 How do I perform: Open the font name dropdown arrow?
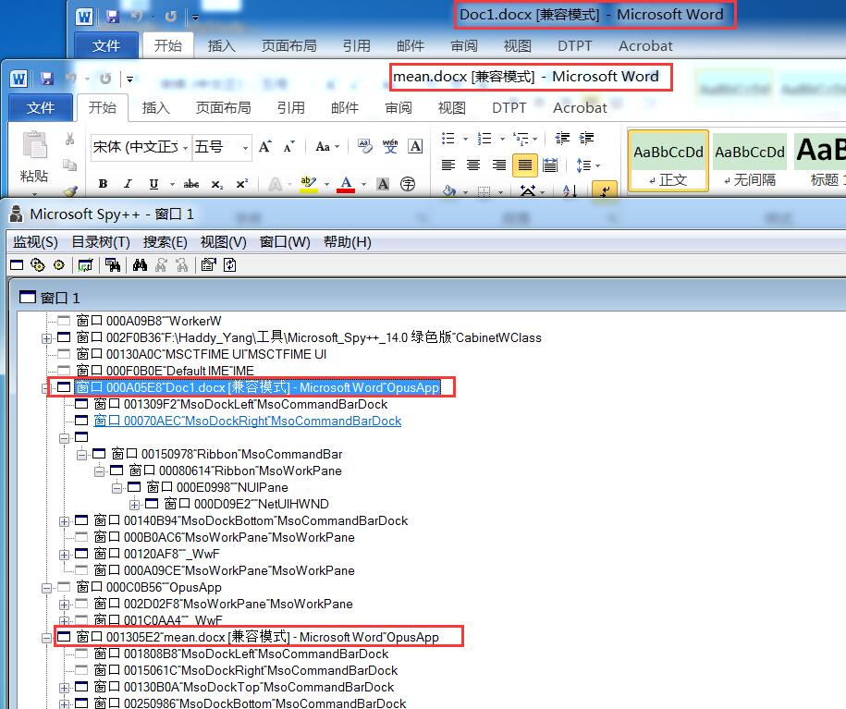pos(185,147)
